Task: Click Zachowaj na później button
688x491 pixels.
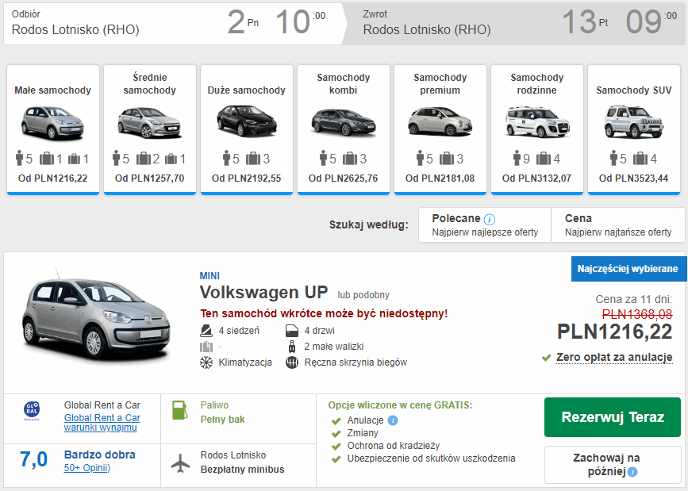Action: coord(613,465)
